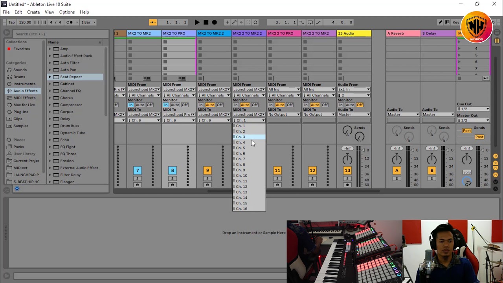Open the Help menu

84,12
